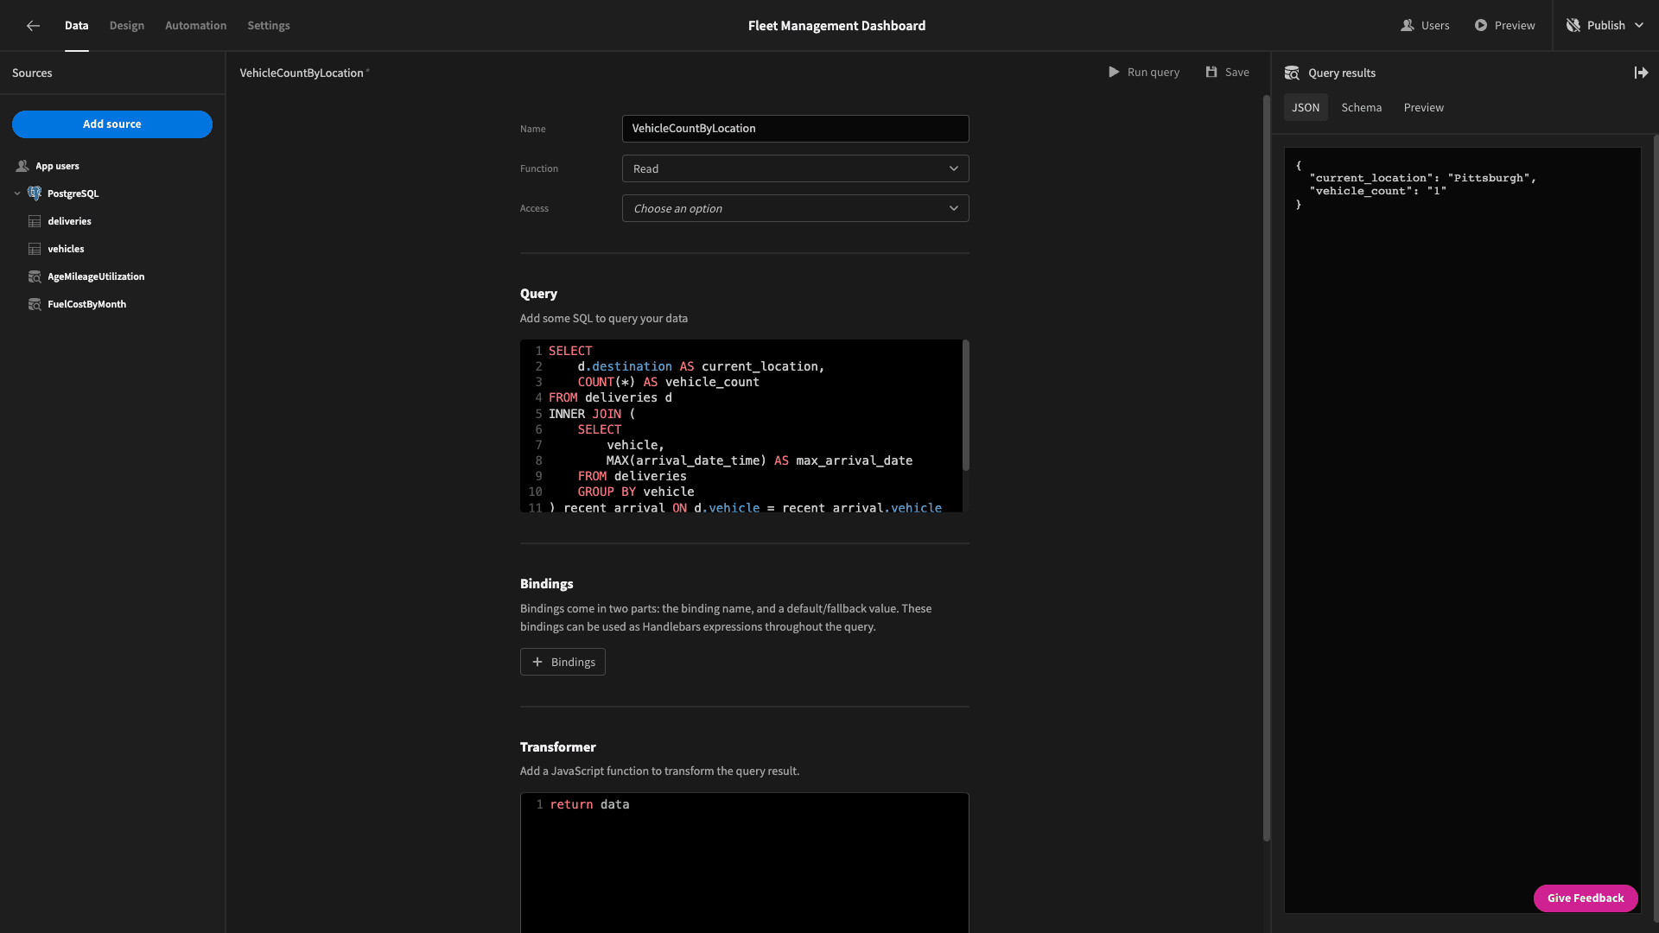This screenshot has height=933, width=1659.
Task: Click the Run query label
Action: tap(1154, 73)
